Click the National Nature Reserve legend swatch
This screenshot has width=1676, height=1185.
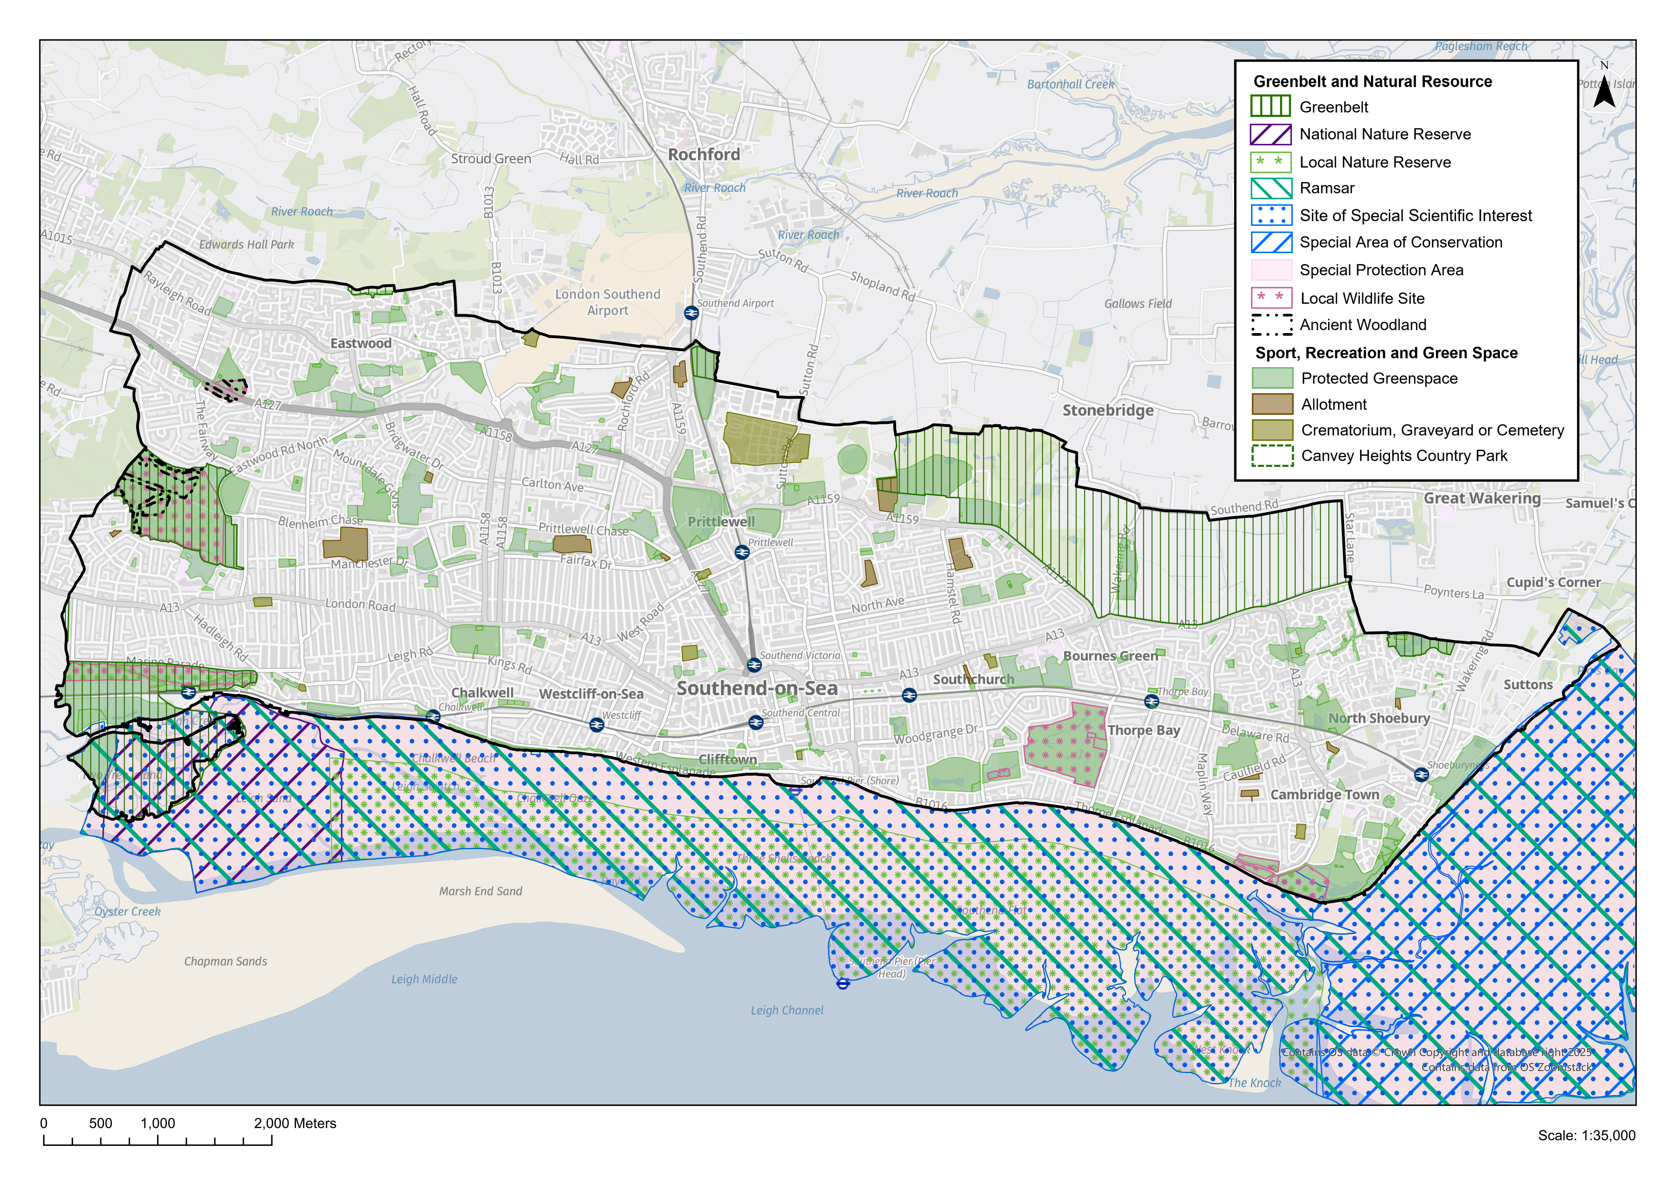click(x=1271, y=134)
